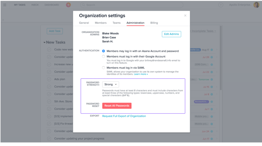Open the Password Strength dropdown
262x146 pixels.
coord(110,84)
